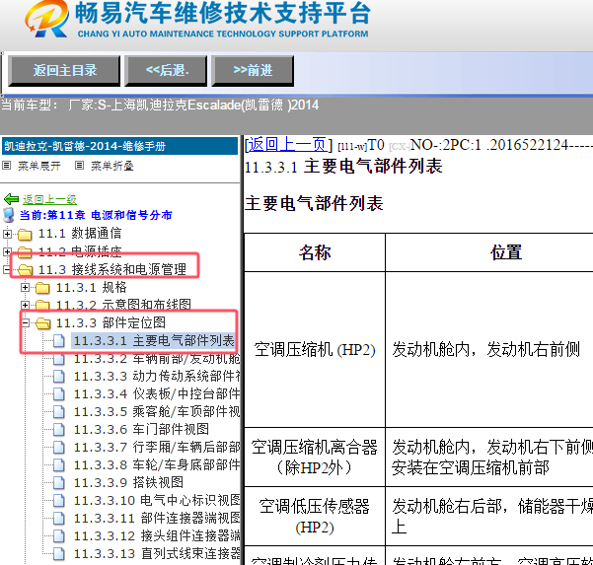
Task: Click the 菜单折叠 list icon
Action: [79, 166]
